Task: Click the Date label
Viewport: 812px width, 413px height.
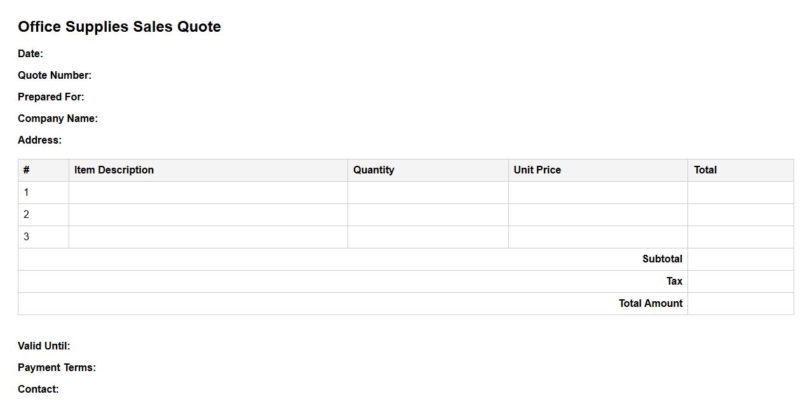Action: [x=30, y=54]
